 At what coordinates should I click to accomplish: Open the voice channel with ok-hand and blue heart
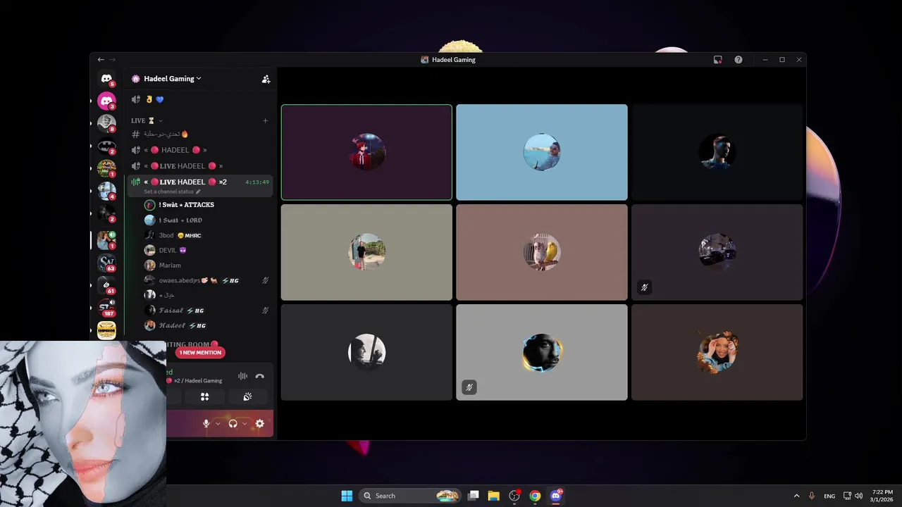click(199, 99)
